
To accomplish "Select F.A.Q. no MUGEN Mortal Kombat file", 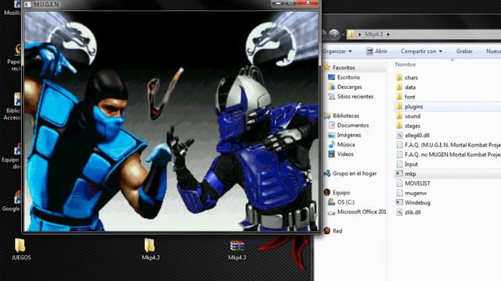I will 452,155.
